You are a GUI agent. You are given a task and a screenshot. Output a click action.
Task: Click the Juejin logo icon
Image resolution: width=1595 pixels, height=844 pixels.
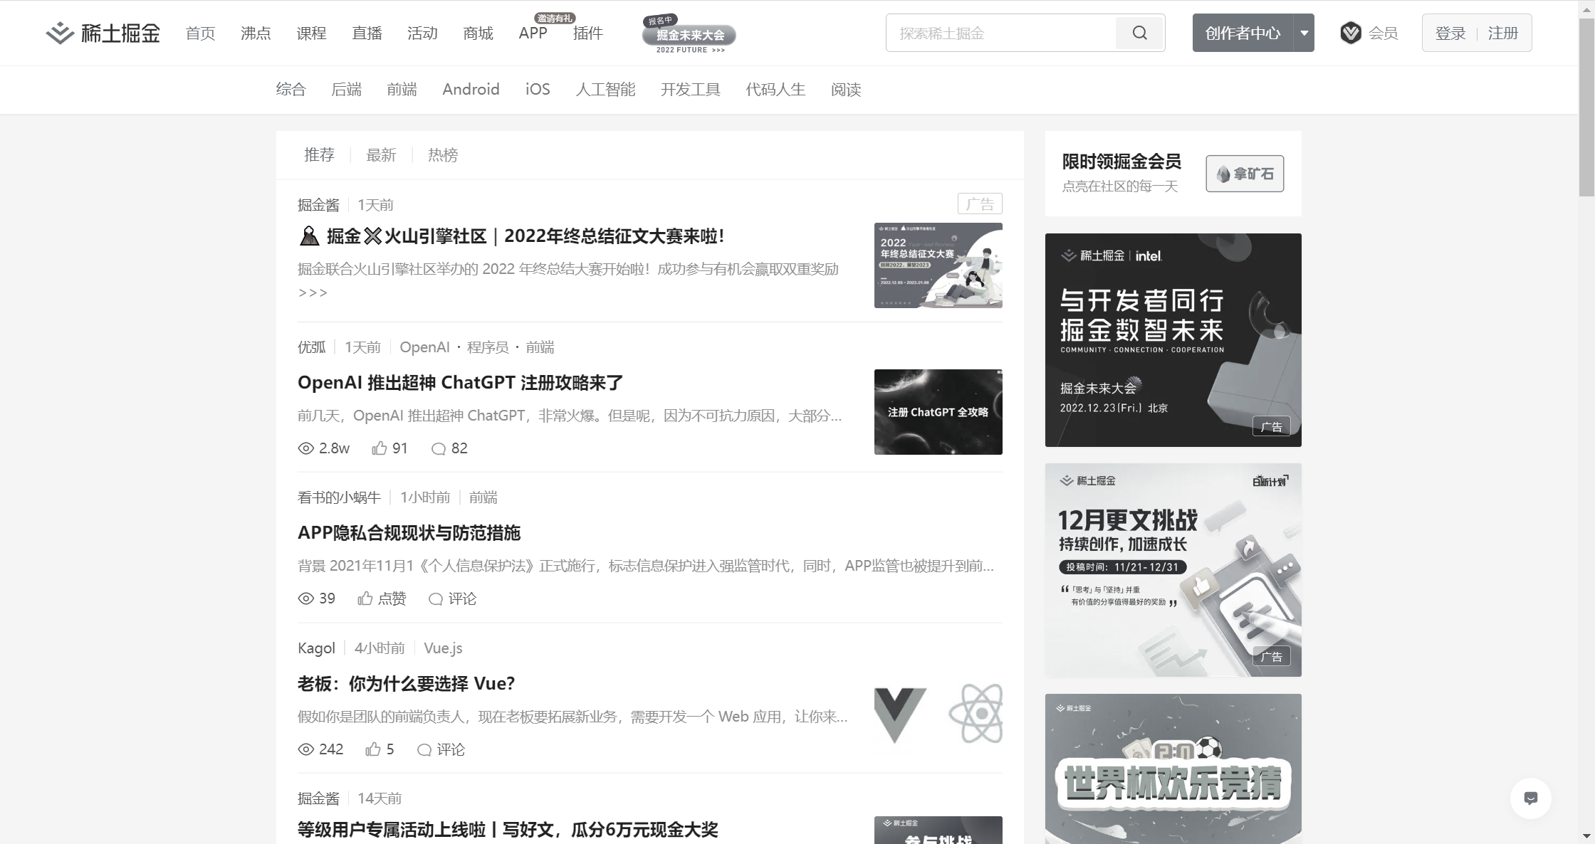click(x=60, y=33)
